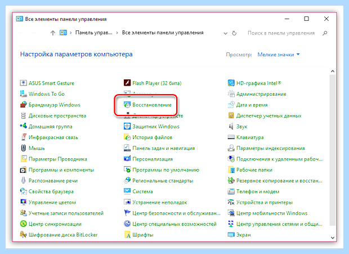Viewport: 349px width, 254px height.
Task: Click the Инфракрасная связь icon
Action: (x=24, y=137)
